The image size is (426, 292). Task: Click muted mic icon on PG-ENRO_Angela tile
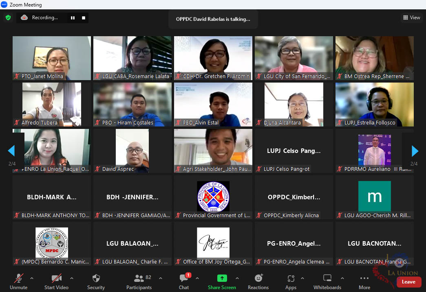259,261
